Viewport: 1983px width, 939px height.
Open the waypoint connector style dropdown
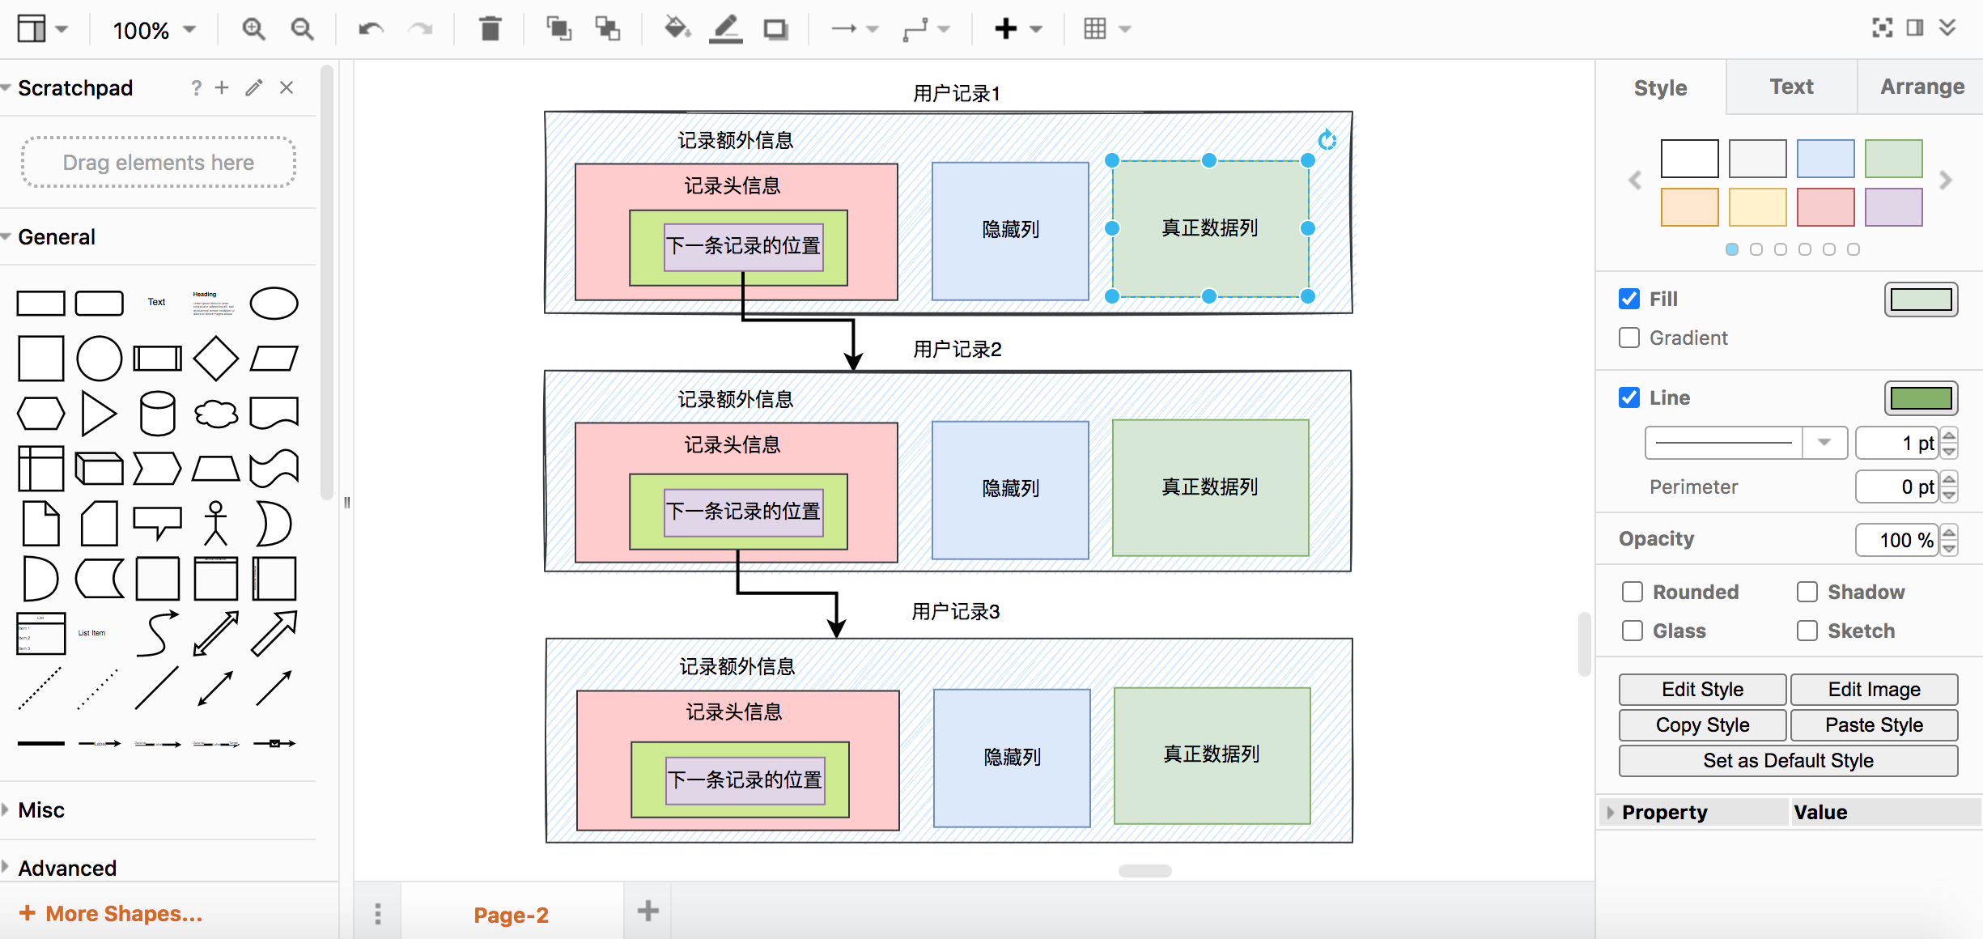coord(926,29)
